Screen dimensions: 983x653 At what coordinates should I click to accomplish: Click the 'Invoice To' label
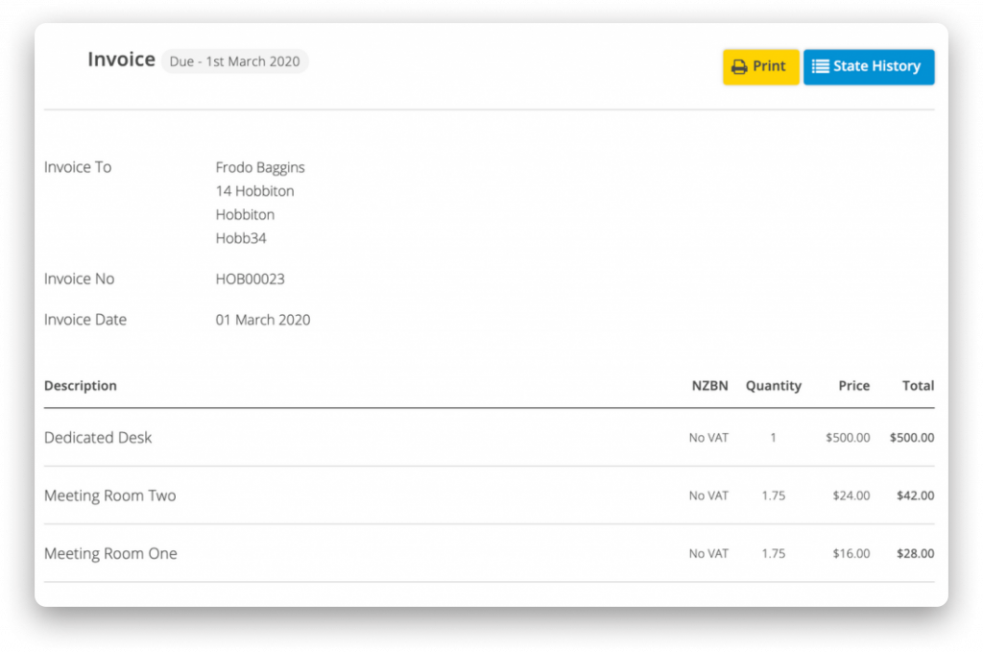78,167
